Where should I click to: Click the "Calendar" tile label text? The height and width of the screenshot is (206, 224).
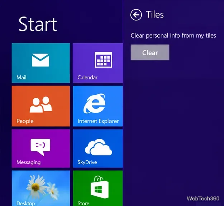pos(87,77)
